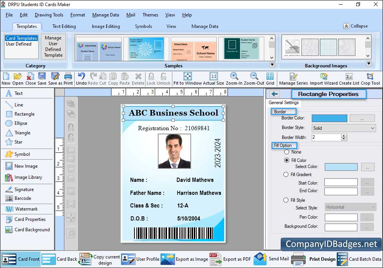Switch to Text Editing tab
The height and width of the screenshot is (268, 383).
point(64,26)
